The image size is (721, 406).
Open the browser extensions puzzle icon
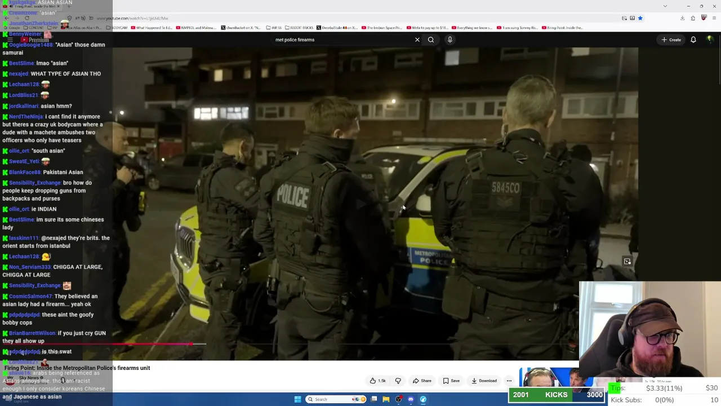(693, 18)
